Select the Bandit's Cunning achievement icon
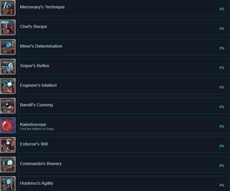The image size is (230, 191). click(x=8, y=106)
